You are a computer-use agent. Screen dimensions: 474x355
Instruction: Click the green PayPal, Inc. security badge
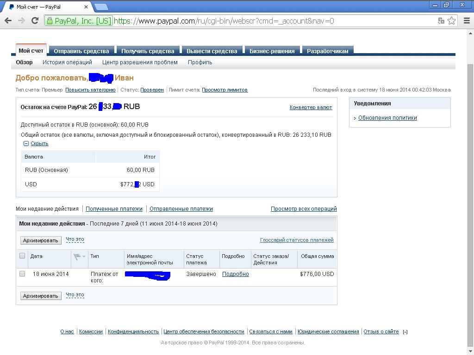pos(79,21)
